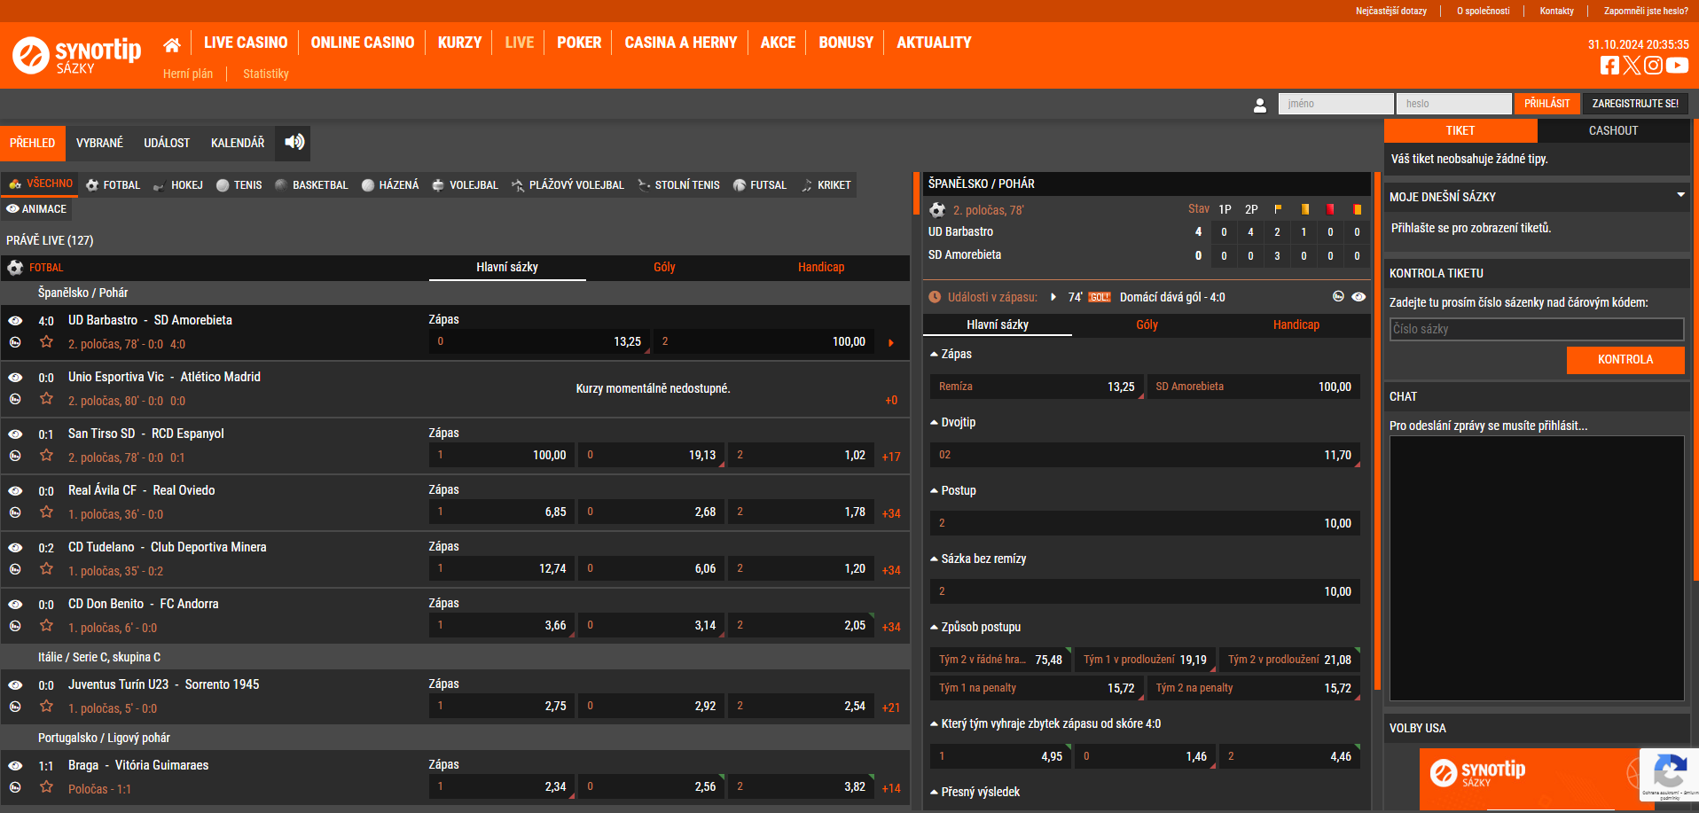Image resolution: width=1699 pixels, height=813 pixels.
Task: Click the jméno username input field
Action: [x=1335, y=104]
